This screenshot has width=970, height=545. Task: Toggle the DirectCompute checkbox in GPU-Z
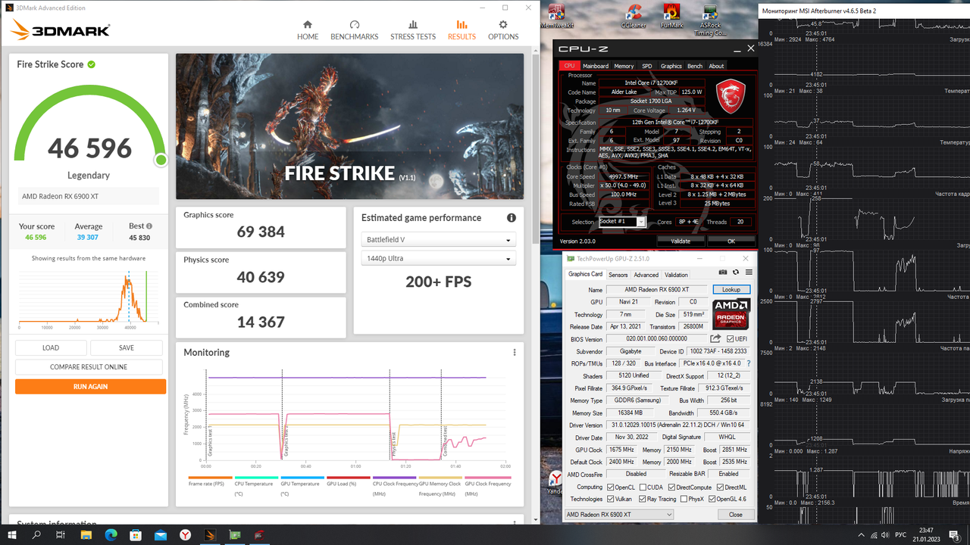point(672,487)
